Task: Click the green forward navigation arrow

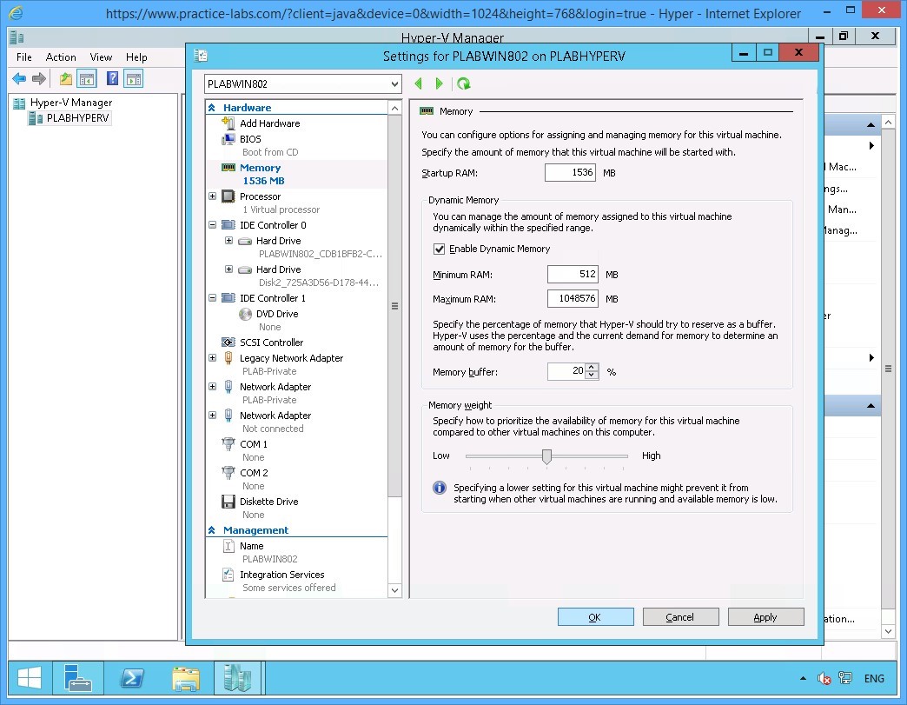Action: pos(440,83)
